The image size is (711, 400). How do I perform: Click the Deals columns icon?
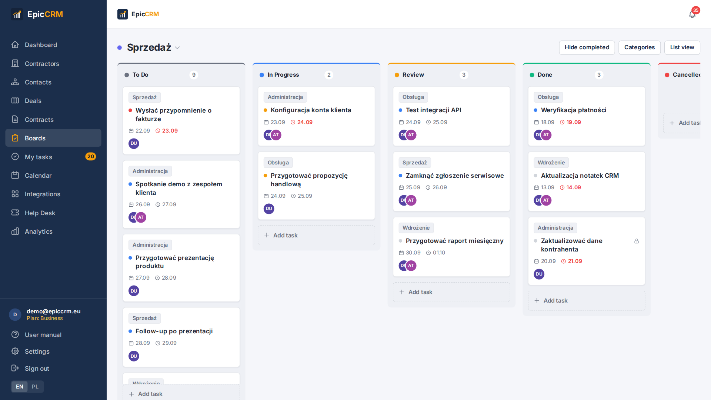tap(15, 101)
